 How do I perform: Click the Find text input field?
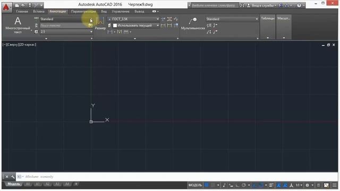point(64,25)
